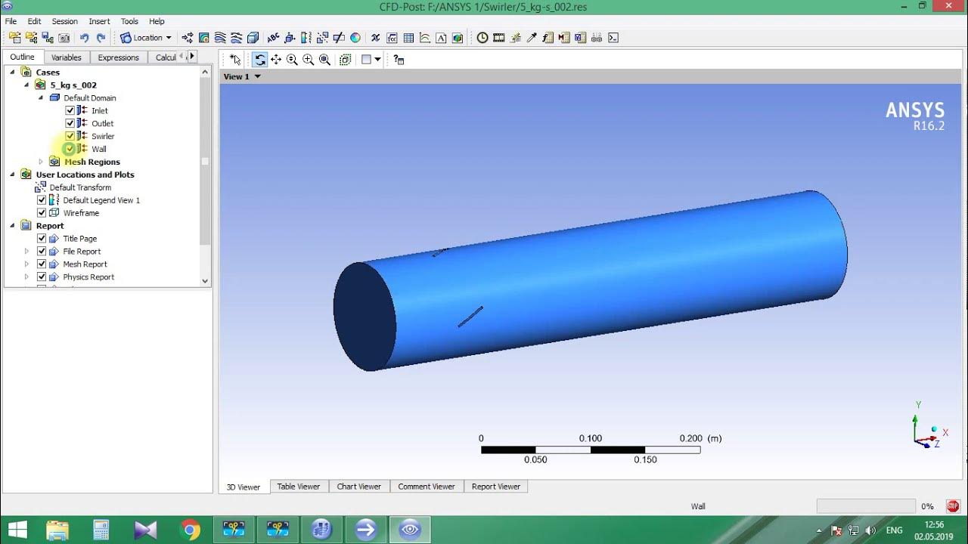Open the Timestep Selector clock icon
The image size is (968, 544).
tap(482, 38)
